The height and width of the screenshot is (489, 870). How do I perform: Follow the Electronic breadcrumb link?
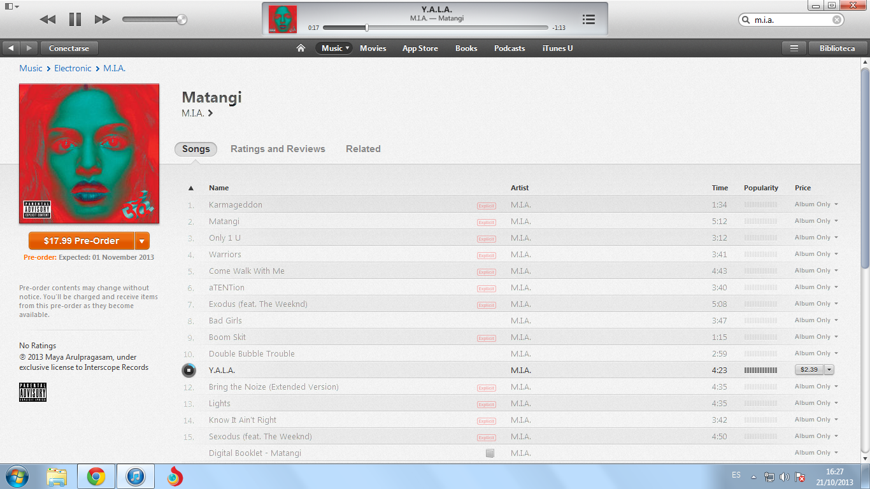(x=73, y=68)
